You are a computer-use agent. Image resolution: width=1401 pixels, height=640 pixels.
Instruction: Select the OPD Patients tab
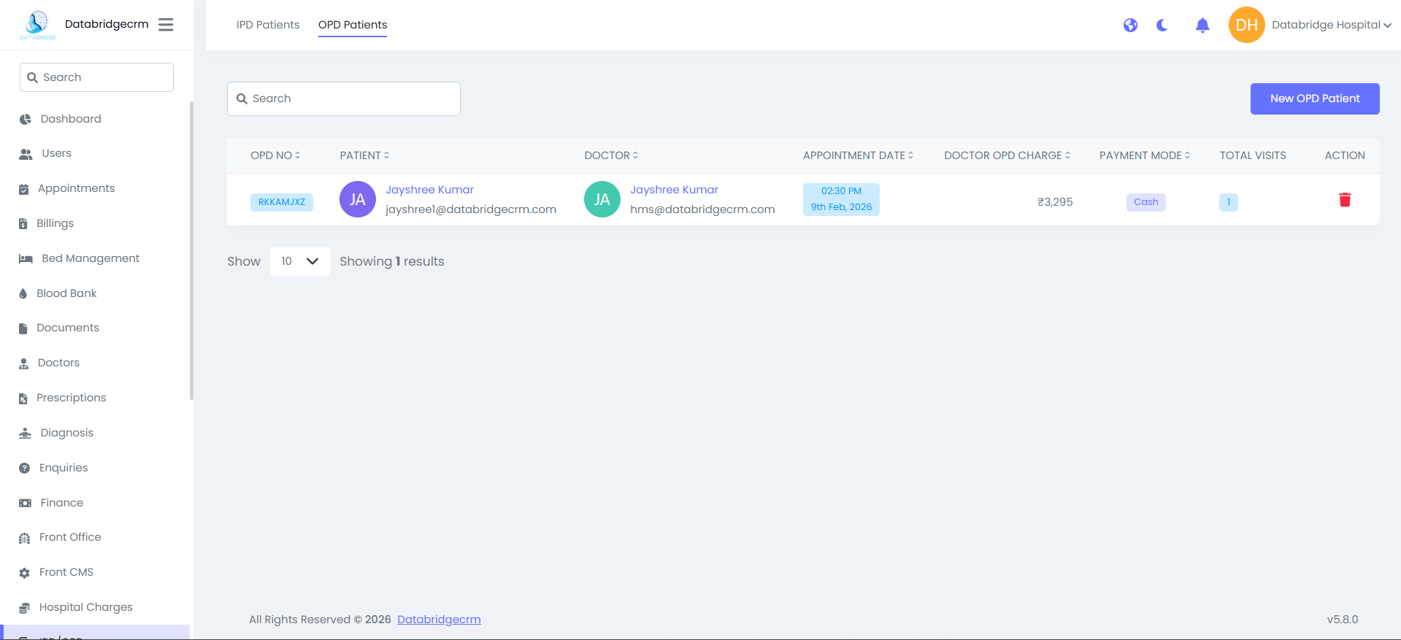353,25
